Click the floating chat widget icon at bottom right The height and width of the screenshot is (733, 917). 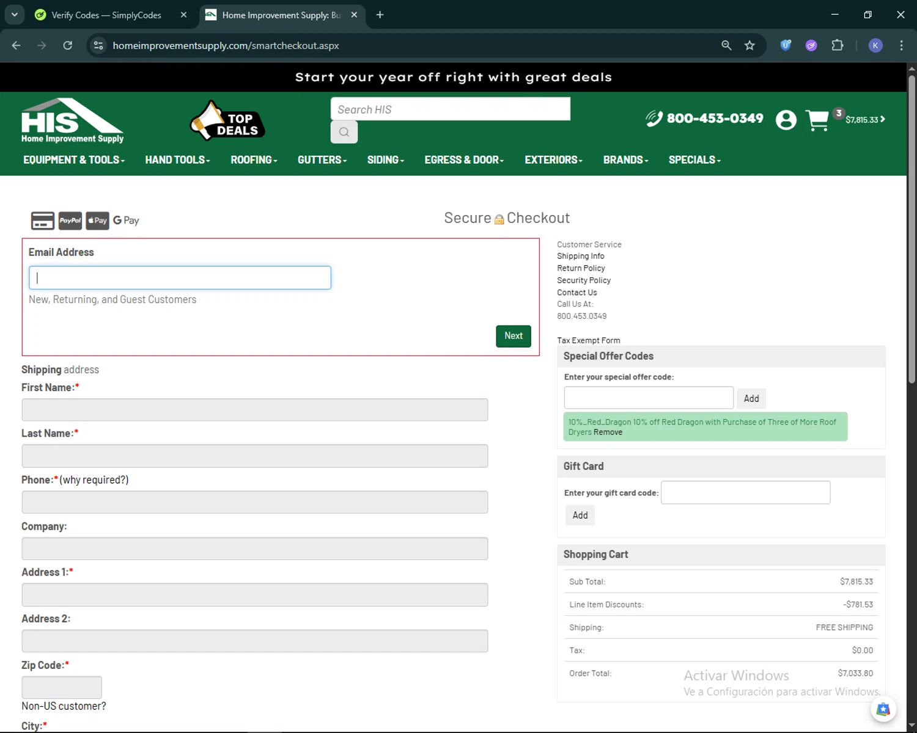pos(883,709)
